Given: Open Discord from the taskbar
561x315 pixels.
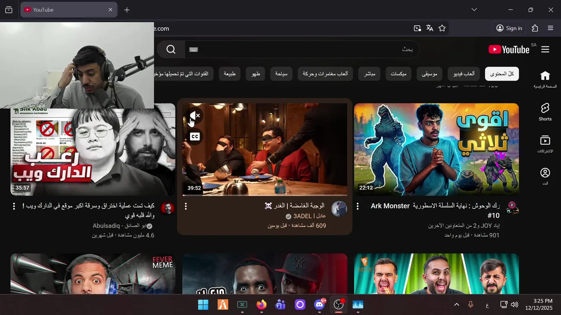Looking at the screenshot, I should pos(320,304).
